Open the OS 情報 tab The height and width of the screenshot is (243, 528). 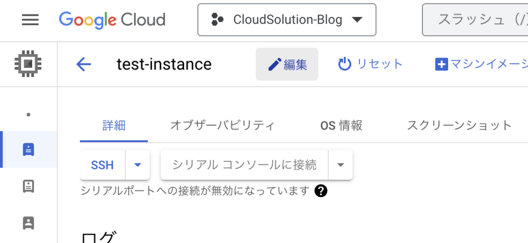(x=341, y=126)
